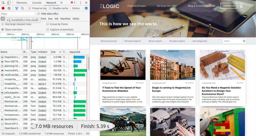This screenshot has width=256, height=136.
Task: Open Network settings gear icon
Action: tap(86, 8)
